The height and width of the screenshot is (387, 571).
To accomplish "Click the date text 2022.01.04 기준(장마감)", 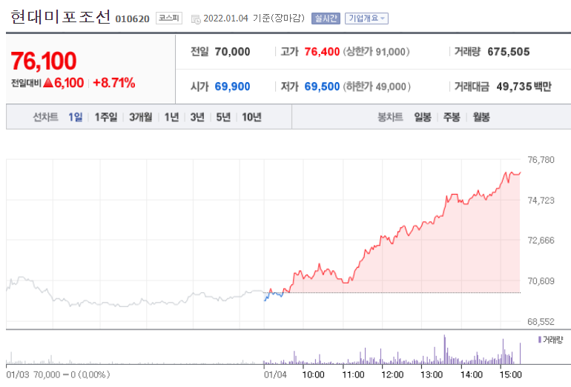I will pyautogui.click(x=254, y=18).
